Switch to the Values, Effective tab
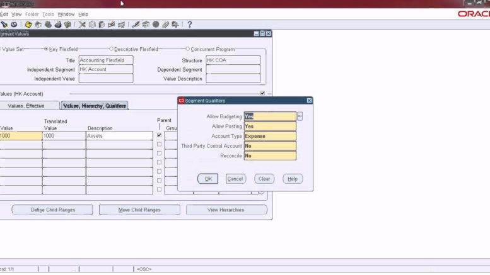 point(29,106)
